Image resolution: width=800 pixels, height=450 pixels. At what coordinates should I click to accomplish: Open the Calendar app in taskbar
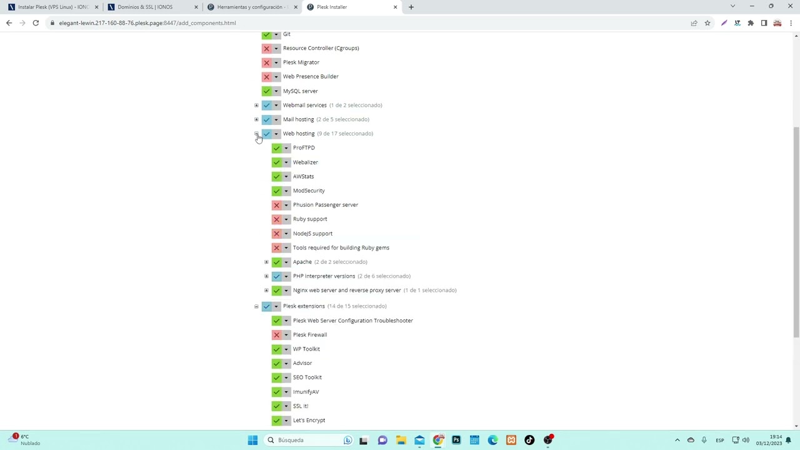coord(474,440)
